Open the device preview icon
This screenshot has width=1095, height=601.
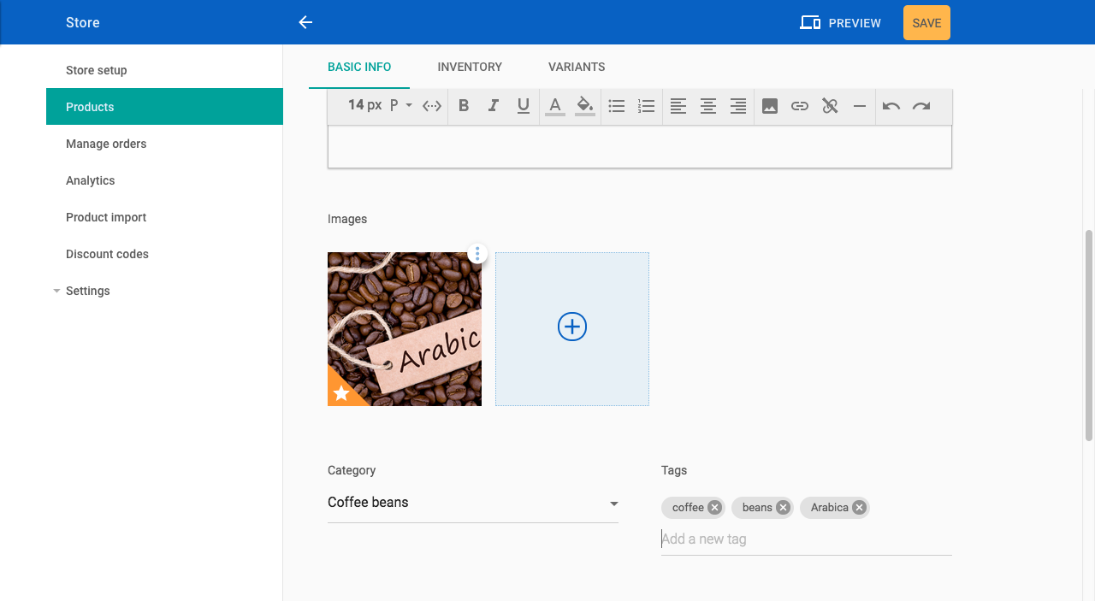(810, 23)
